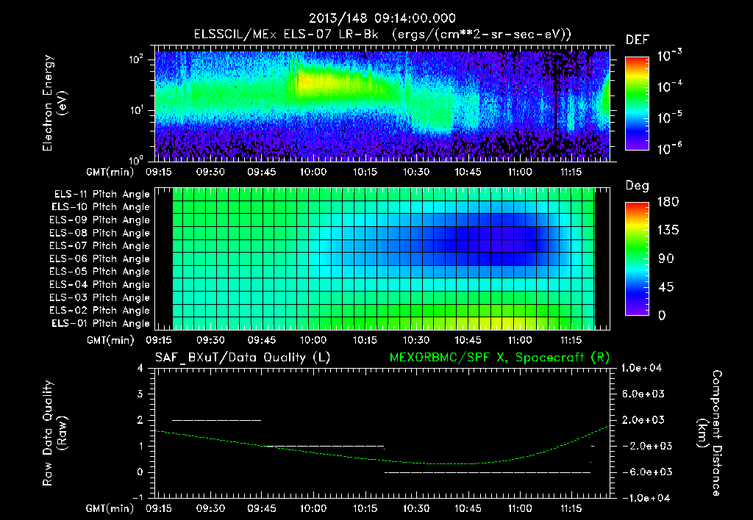
Task: Select the ELS-03 Pitch Angle row label
Action: 100,297
